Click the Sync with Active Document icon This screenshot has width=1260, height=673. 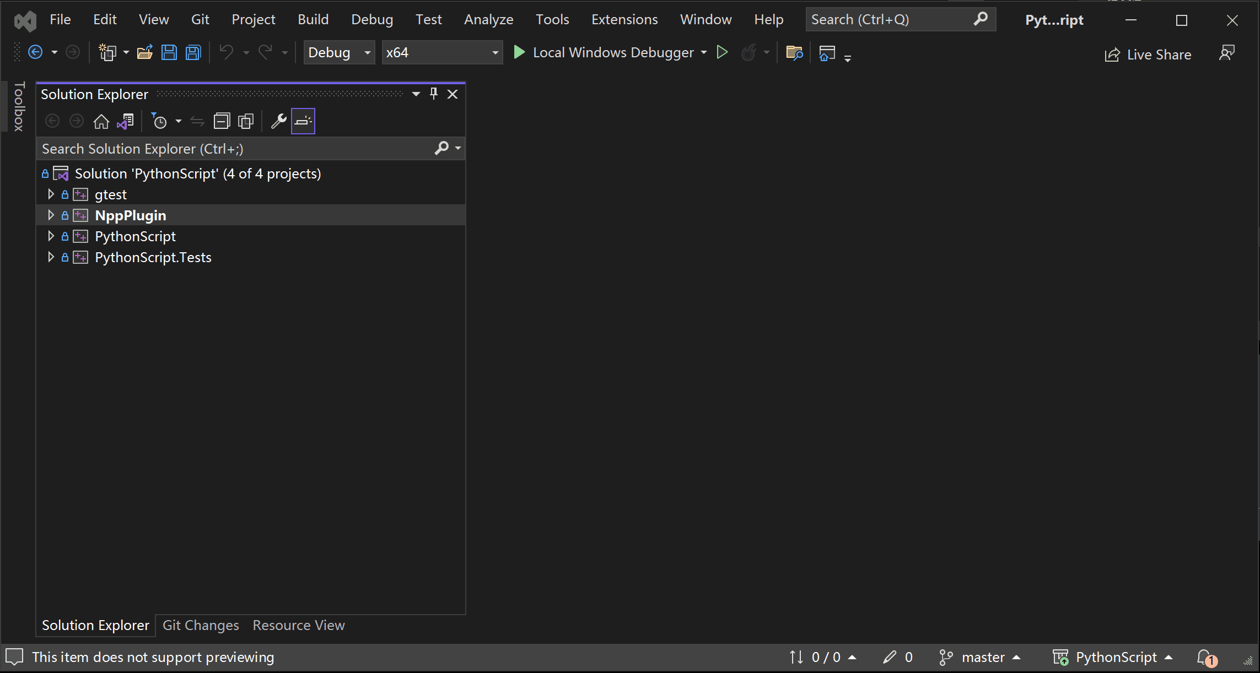(x=197, y=121)
